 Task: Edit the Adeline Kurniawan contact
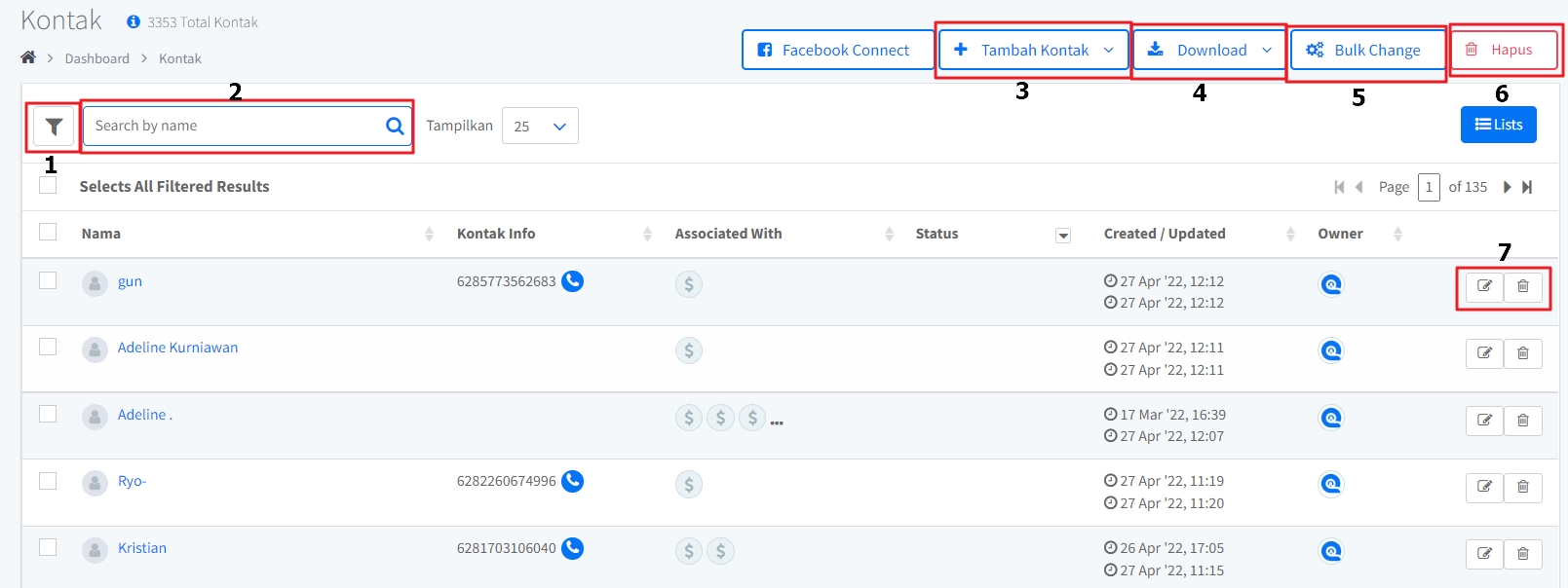coord(1484,353)
